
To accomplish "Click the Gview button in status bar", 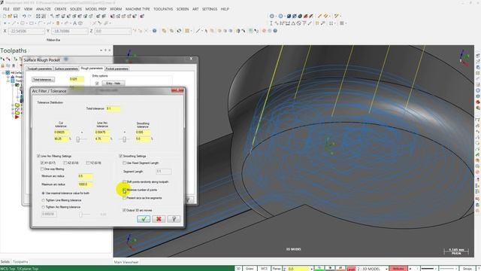I will [x=250, y=269].
